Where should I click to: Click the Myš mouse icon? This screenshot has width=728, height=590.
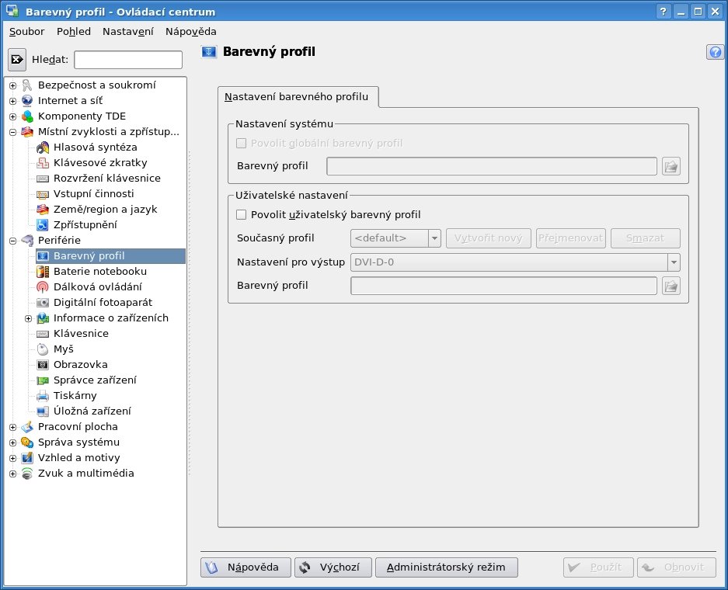coord(43,349)
